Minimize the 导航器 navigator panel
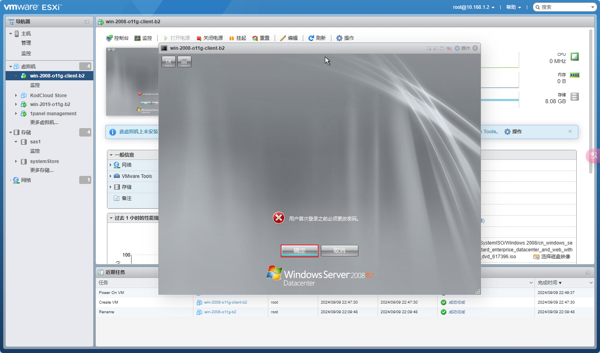 click(x=87, y=22)
